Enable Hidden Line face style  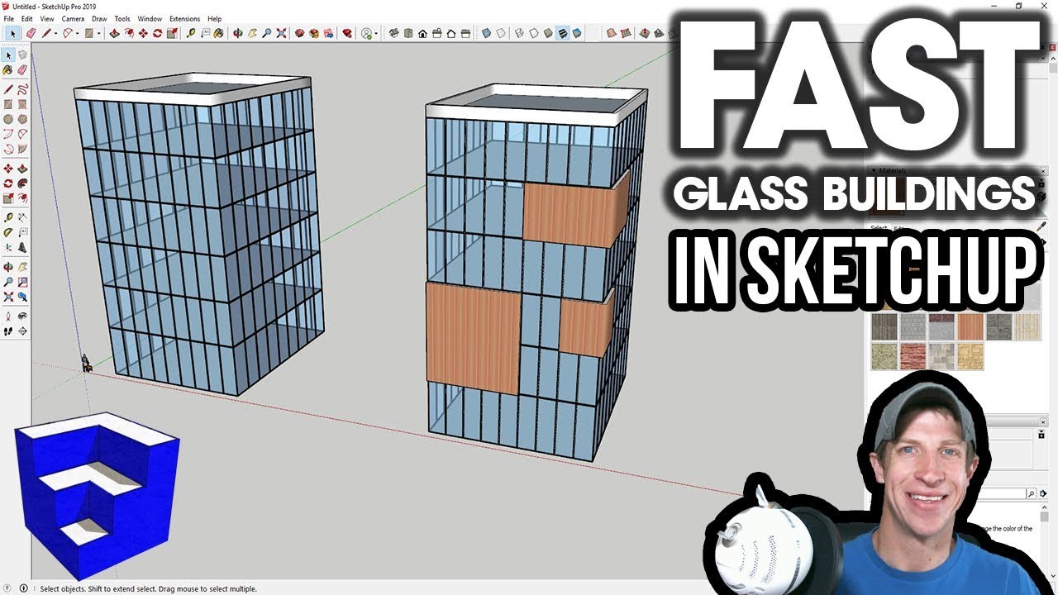(533, 33)
